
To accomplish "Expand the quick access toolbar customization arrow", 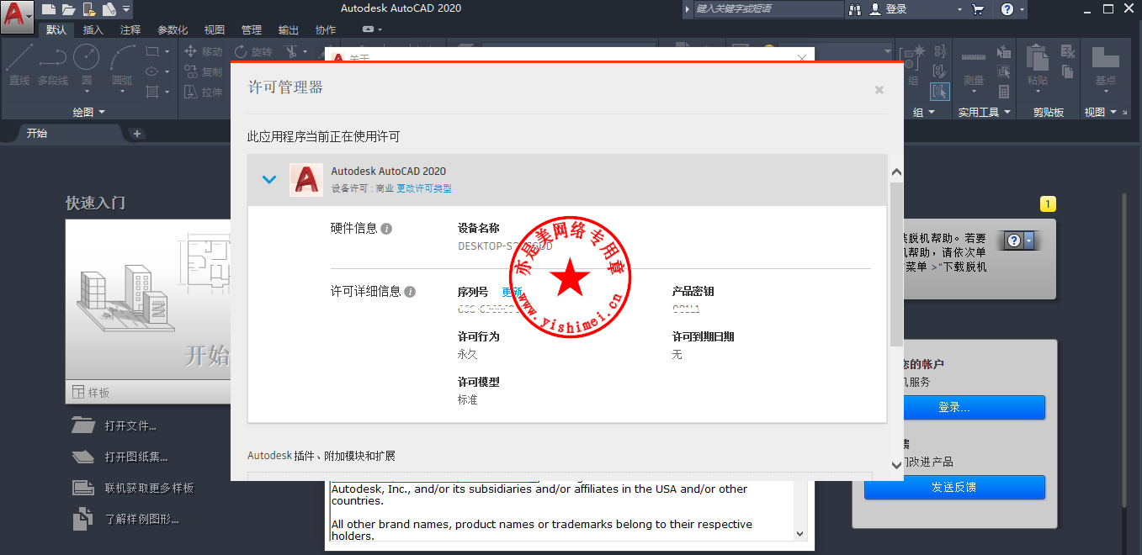I will click(x=126, y=9).
